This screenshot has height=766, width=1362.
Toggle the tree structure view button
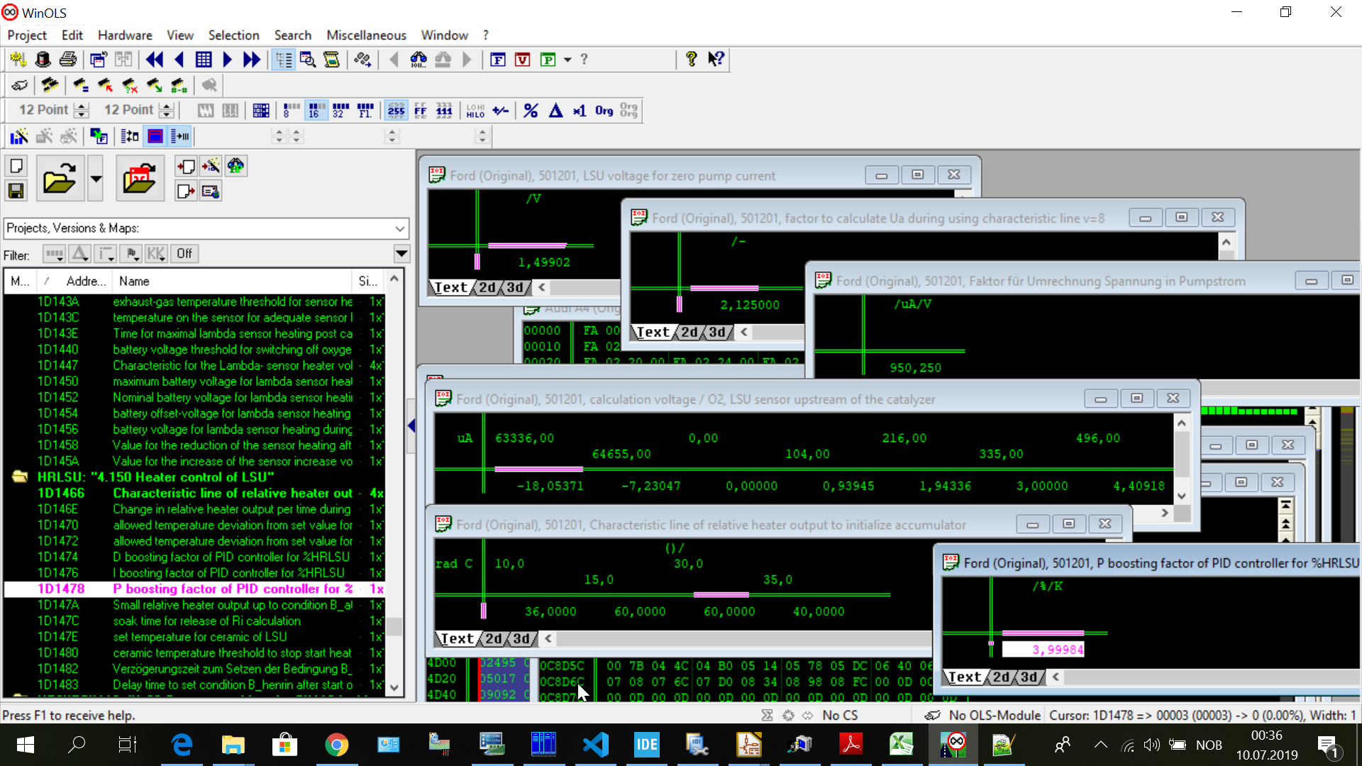click(x=284, y=60)
